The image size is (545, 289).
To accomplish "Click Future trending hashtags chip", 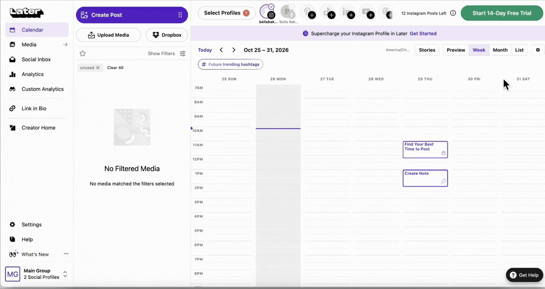I will (231, 64).
